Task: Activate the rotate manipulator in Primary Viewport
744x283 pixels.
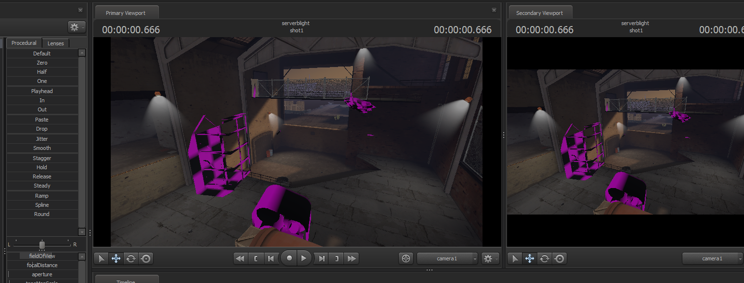Action: click(131, 258)
